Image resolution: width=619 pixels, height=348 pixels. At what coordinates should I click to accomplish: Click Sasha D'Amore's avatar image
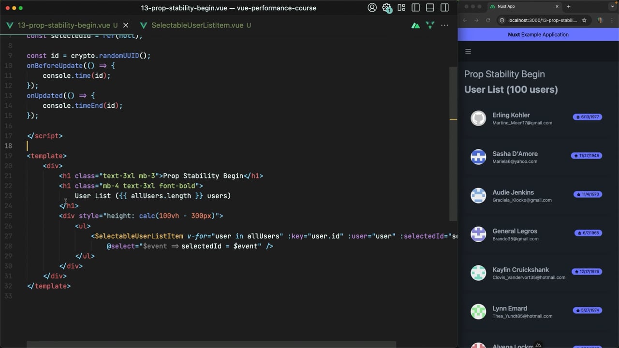pyautogui.click(x=478, y=157)
